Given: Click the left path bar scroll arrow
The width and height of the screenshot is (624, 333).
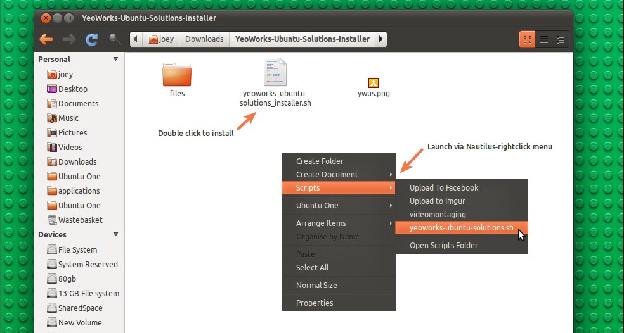Looking at the screenshot, I should click(x=135, y=39).
